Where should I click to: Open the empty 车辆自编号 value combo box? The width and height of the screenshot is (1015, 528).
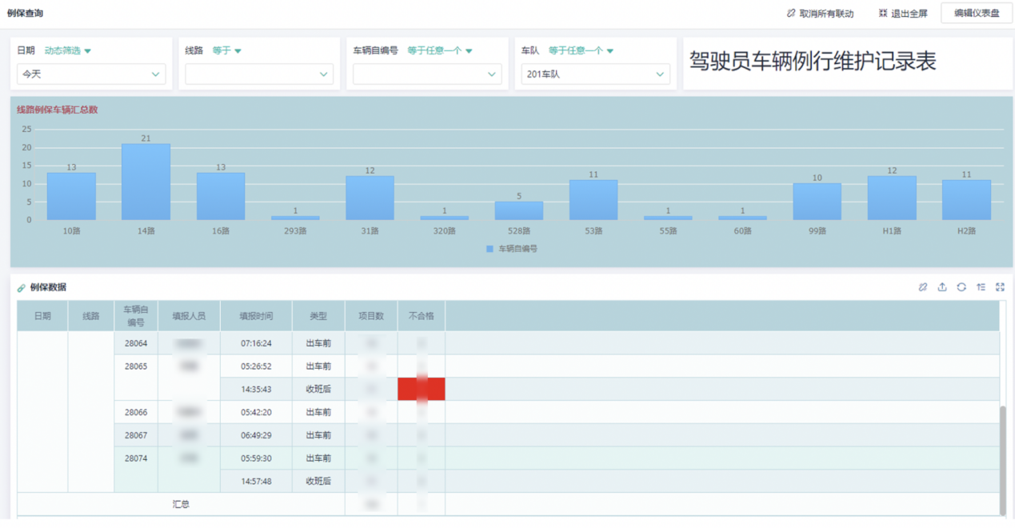(427, 74)
